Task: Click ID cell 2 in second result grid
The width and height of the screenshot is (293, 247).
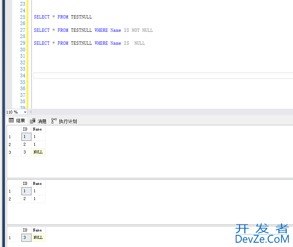Action: [x=26, y=199]
